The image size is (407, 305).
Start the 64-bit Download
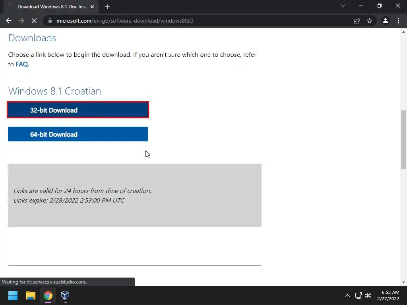(78, 134)
